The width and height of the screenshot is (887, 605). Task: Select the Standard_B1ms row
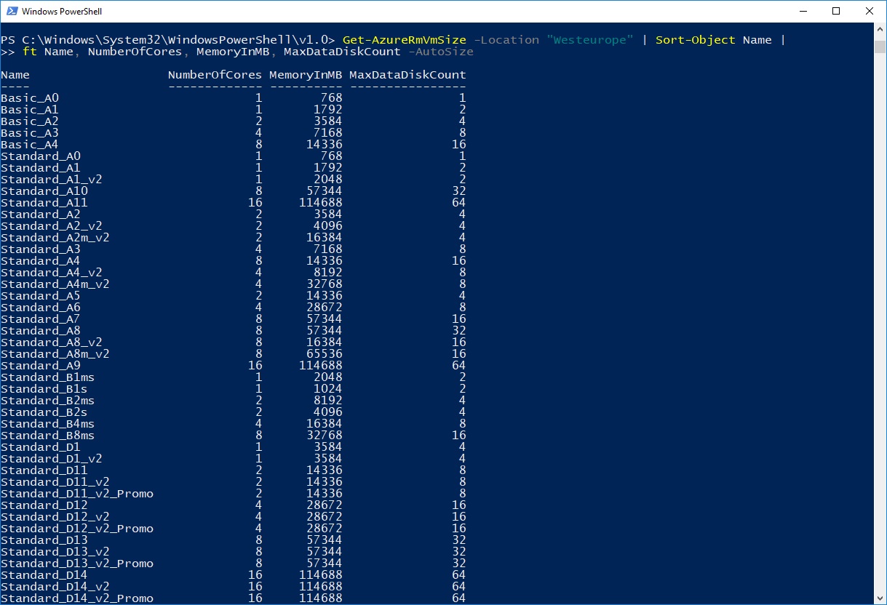[x=47, y=377]
